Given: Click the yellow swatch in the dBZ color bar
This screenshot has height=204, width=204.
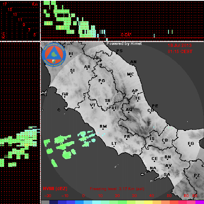Looking at the screenshot, I should [148, 202].
